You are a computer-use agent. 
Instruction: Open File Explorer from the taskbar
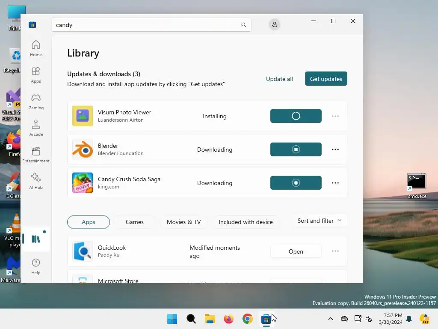[x=210, y=319]
